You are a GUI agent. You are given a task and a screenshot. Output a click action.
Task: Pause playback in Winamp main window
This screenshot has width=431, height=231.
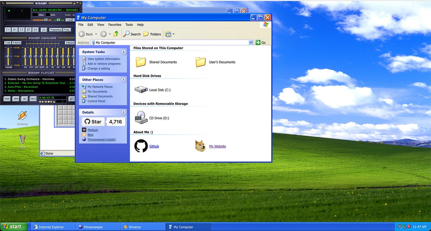22,30
